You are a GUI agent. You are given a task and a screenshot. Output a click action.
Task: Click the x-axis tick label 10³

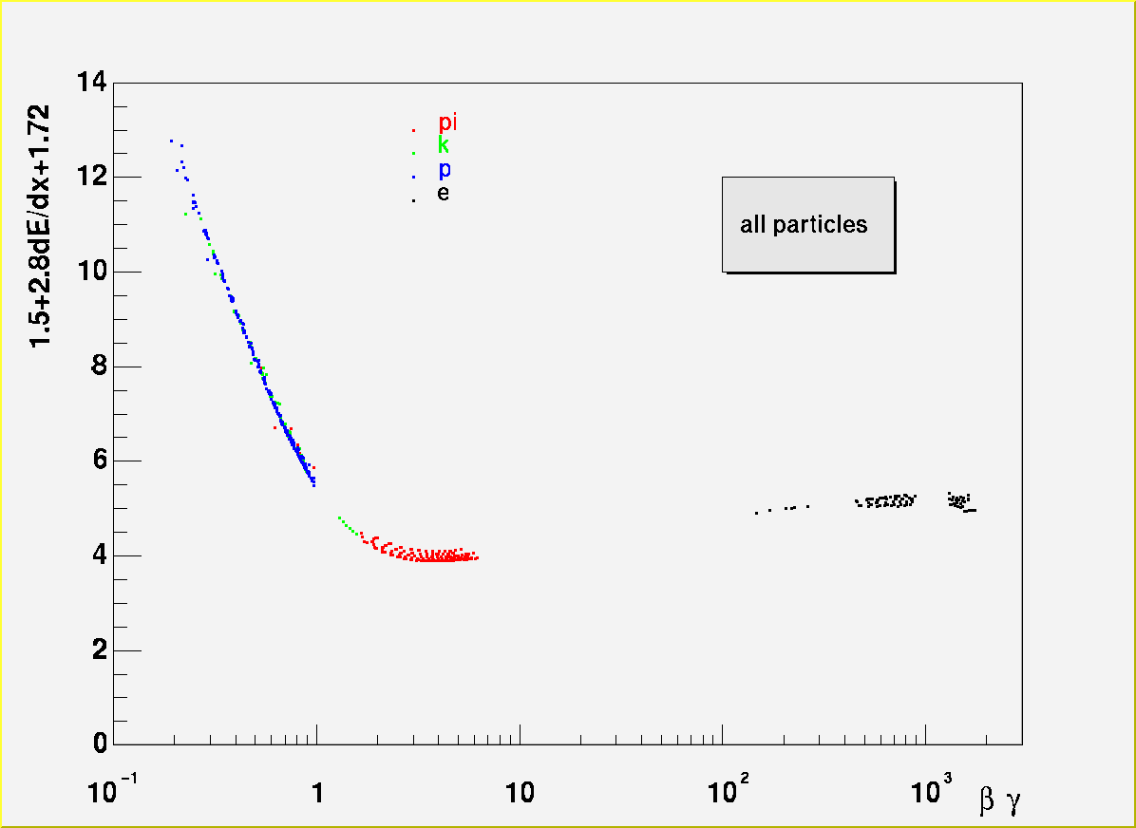click(x=932, y=788)
